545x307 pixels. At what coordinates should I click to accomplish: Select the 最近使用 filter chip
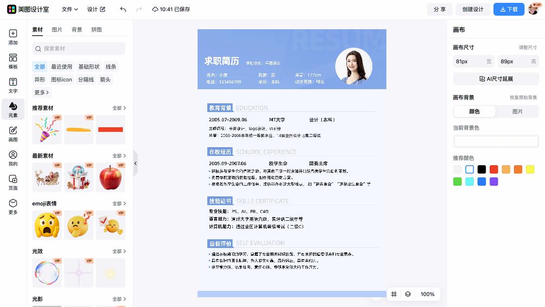(x=61, y=66)
